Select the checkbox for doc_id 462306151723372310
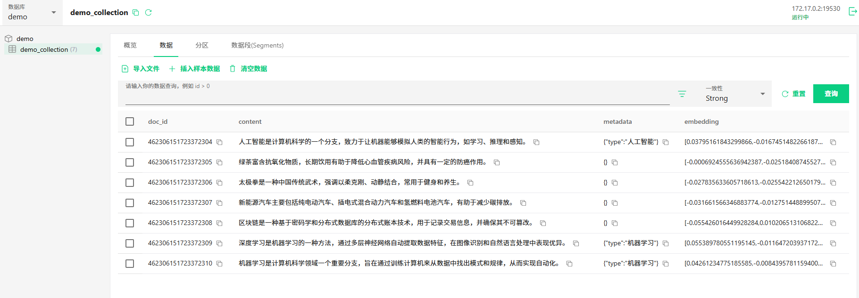The height and width of the screenshot is (298, 859). pos(130,264)
